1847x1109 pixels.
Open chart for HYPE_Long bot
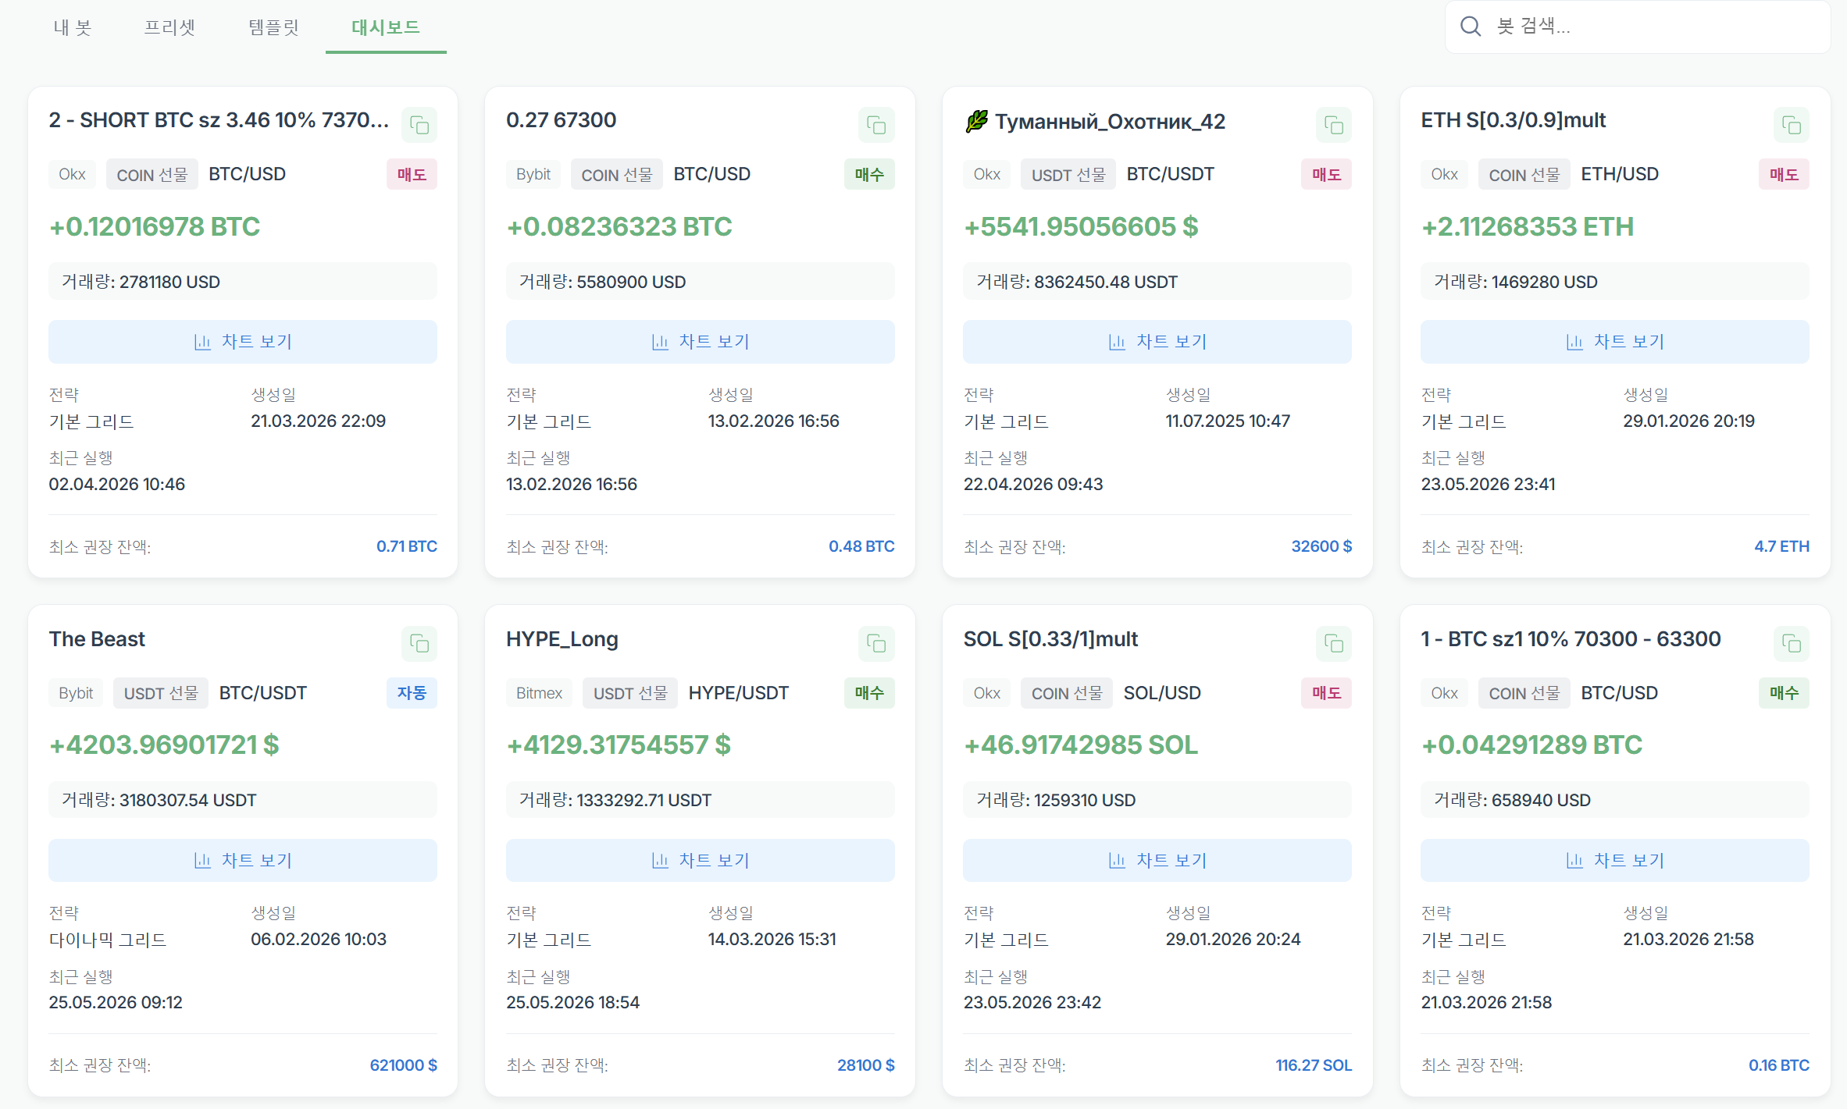pyautogui.click(x=701, y=860)
